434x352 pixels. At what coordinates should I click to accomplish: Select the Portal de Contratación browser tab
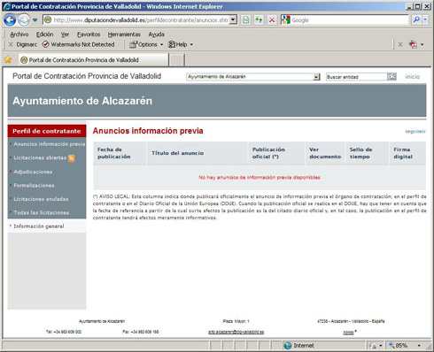point(94,60)
